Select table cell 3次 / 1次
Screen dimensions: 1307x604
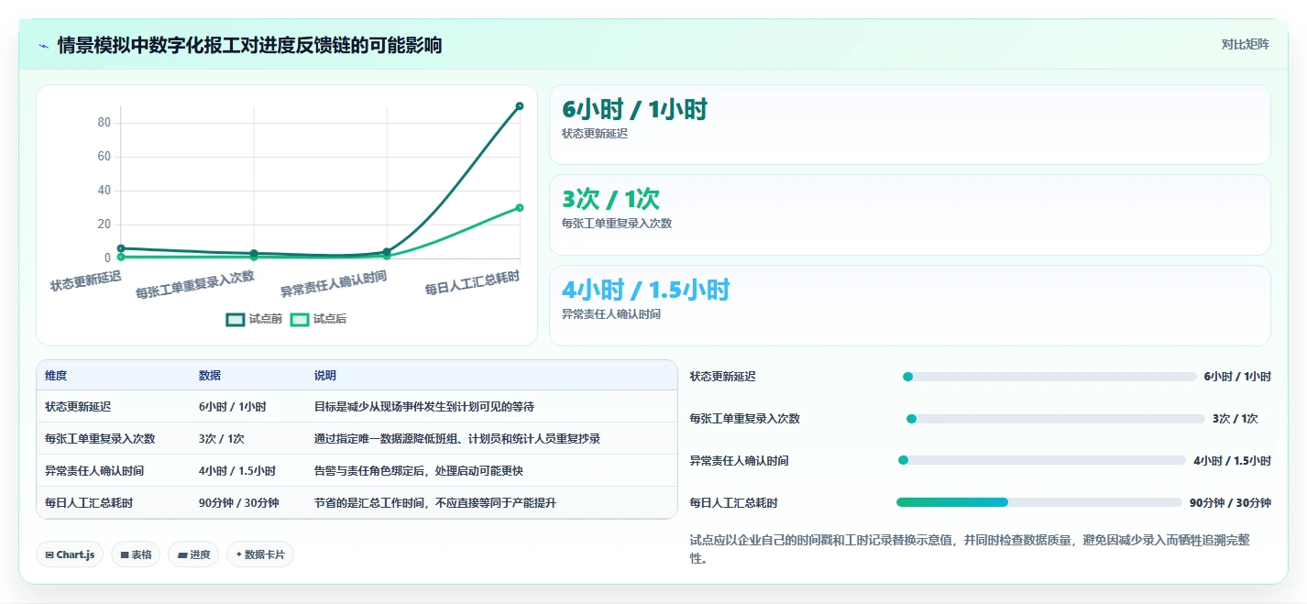[x=221, y=438]
